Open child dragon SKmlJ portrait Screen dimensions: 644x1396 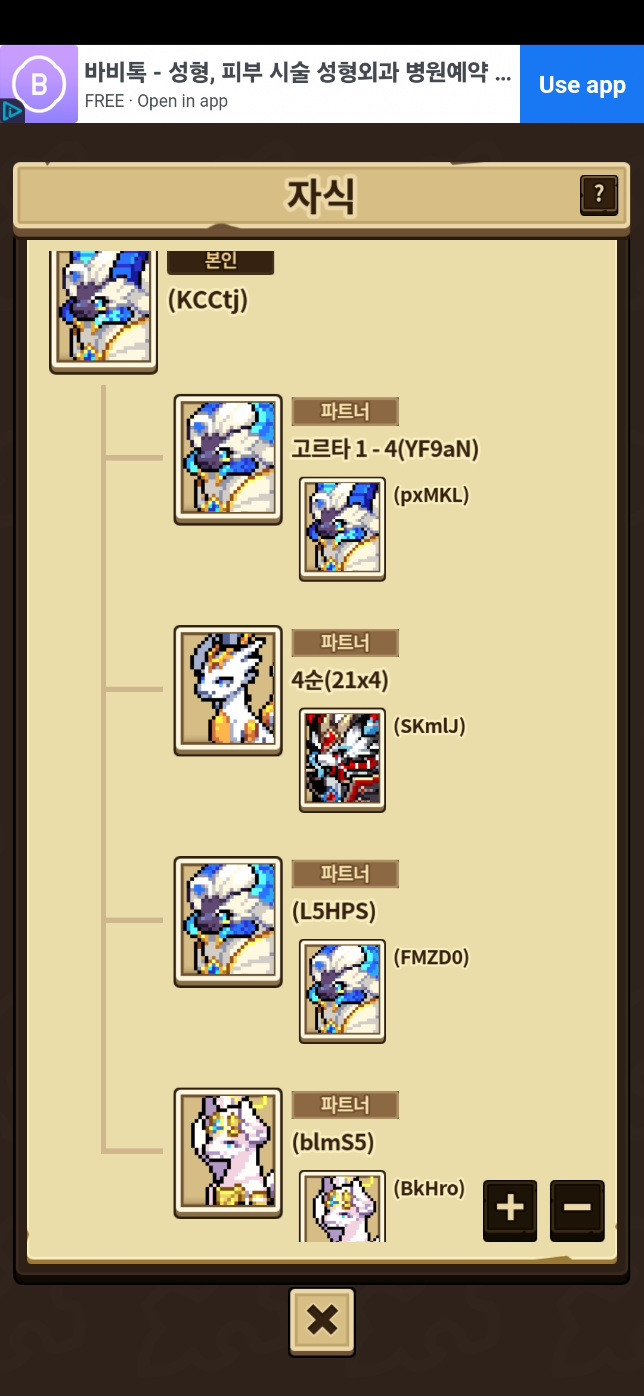click(342, 760)
